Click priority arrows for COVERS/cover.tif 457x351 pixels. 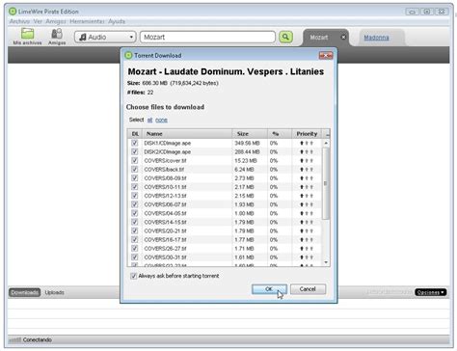[x=307, y=161]
